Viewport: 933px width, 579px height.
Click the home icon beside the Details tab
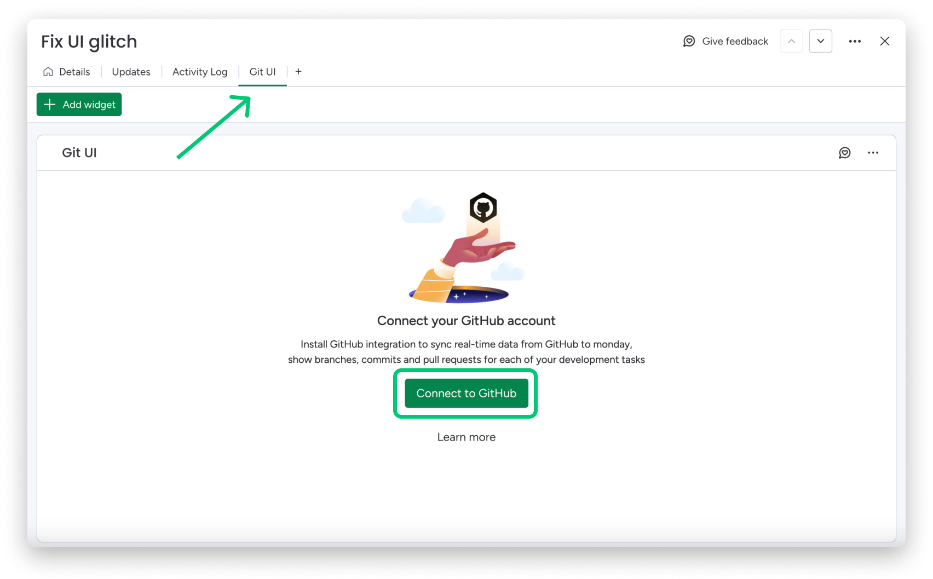tap(48, 71)
